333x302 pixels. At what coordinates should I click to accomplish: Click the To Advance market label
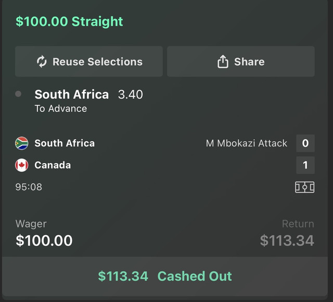tap(61, 108)
